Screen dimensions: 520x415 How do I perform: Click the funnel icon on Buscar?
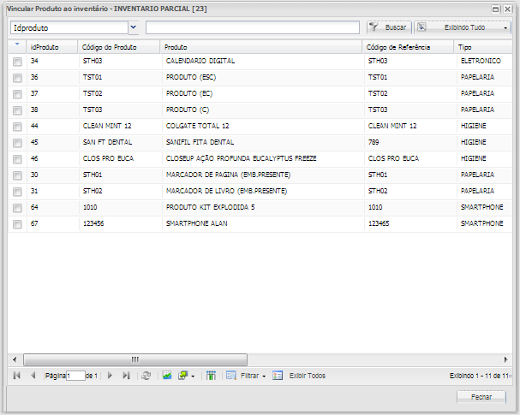click(374, 27)
